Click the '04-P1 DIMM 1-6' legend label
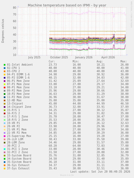Screen dimensions: 134x178 (x=18, y=74)
